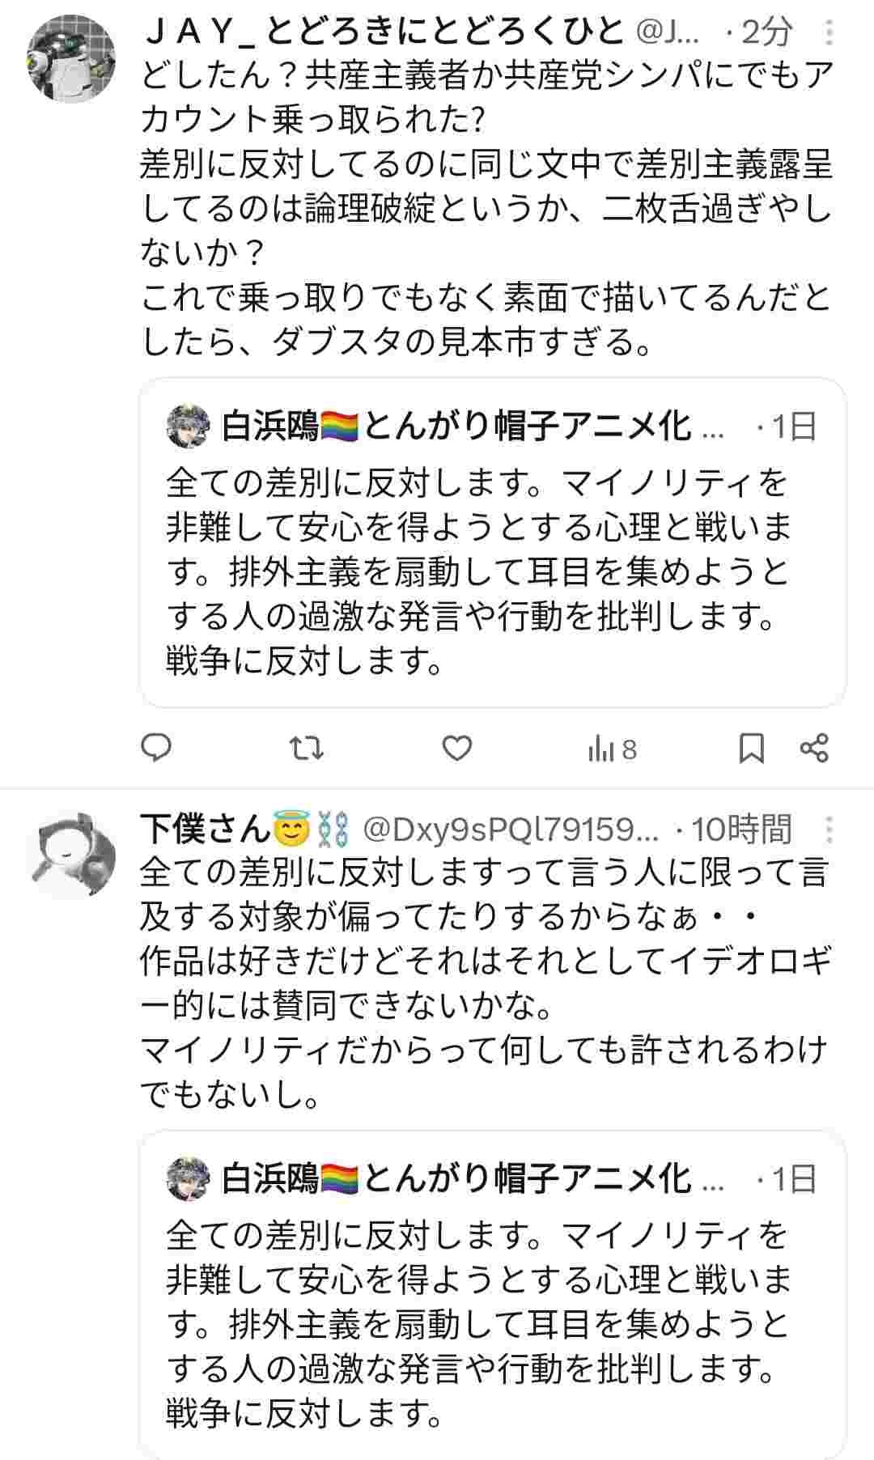Like JAY's tweet with the heart icon
Image resolution: width=874 pixels, height=1460 pixels.
click(x=457, y=748)
